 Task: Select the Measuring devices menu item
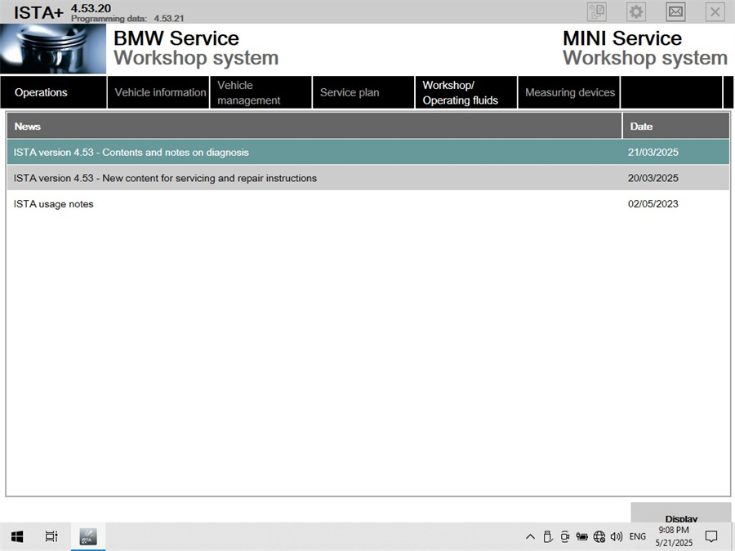568,92
